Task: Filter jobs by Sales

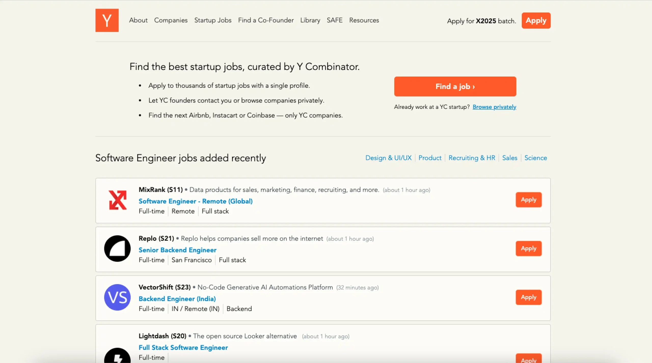Action: [x=510, y=158]
